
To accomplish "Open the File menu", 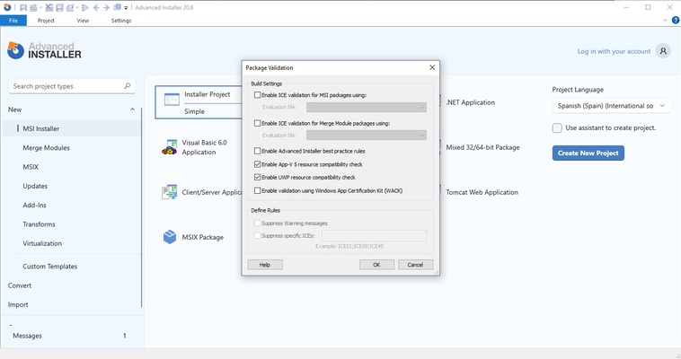I will point(13,21).
